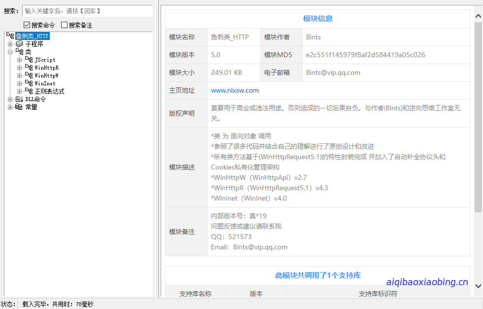Expand the WinInet tree node
483x309 pixels.
coord(20,83)
